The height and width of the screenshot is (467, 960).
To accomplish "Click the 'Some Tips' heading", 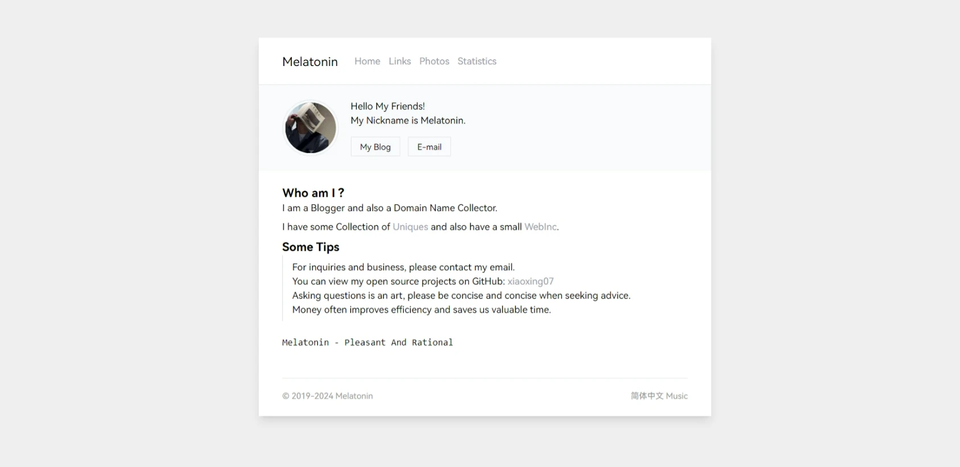I will [311, 247].
